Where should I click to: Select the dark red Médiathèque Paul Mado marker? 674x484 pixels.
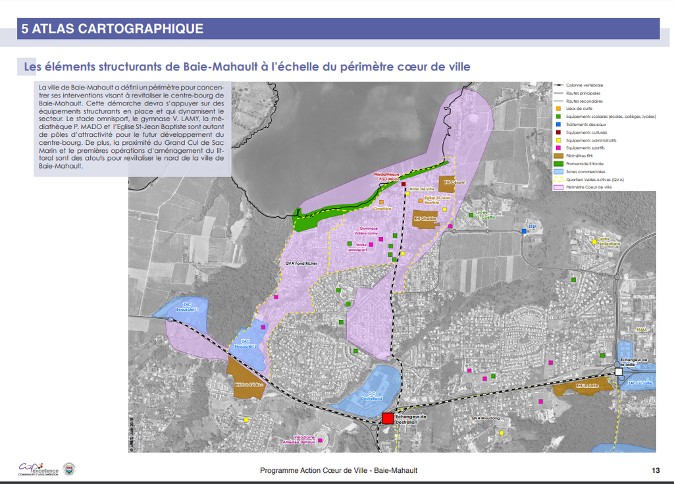(x=403, y=184)
